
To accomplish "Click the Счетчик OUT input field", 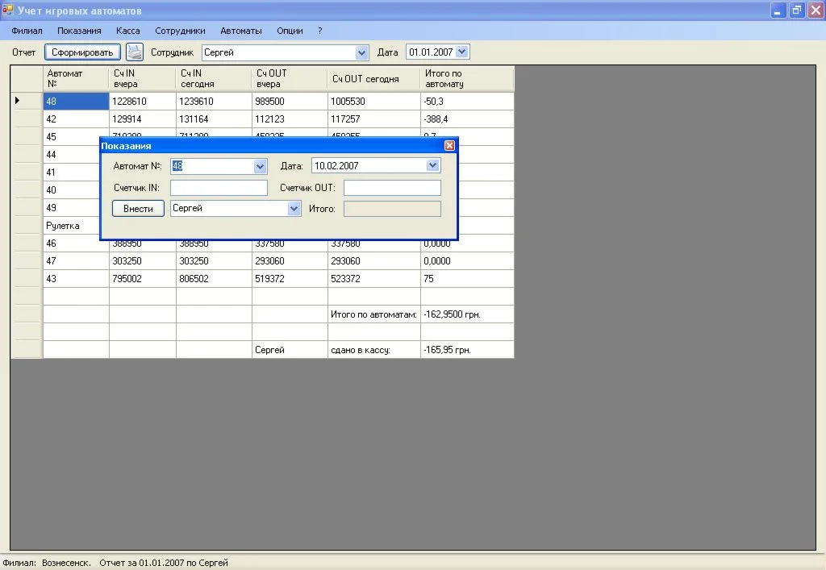I will (392, 188).
